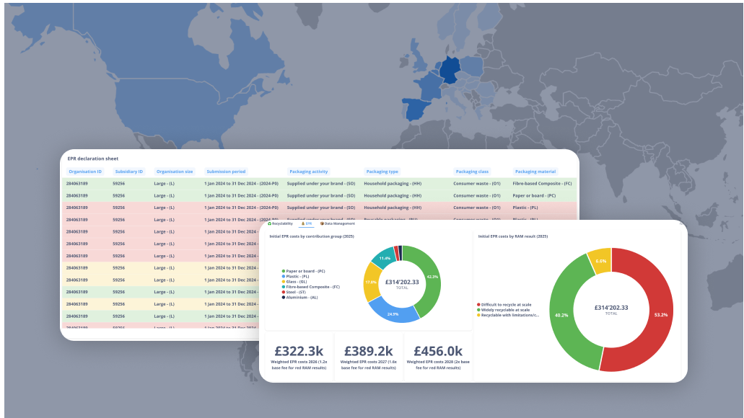
Task: Click the Packaging activity column header
Action: click(x=309, y=172)
